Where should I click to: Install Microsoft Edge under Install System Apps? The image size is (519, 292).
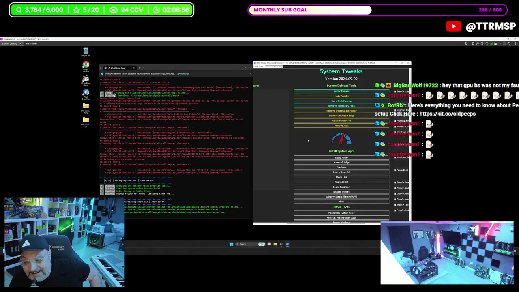coord(341,163)
